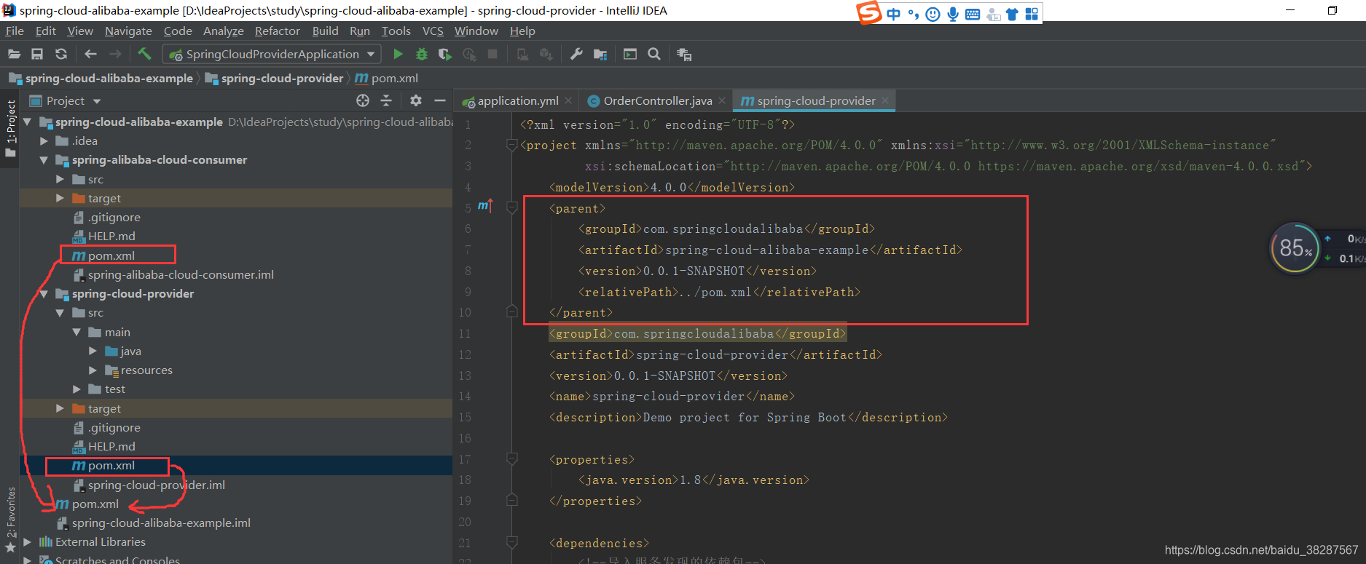Open Project panel gear options

[x=416, y=100]
